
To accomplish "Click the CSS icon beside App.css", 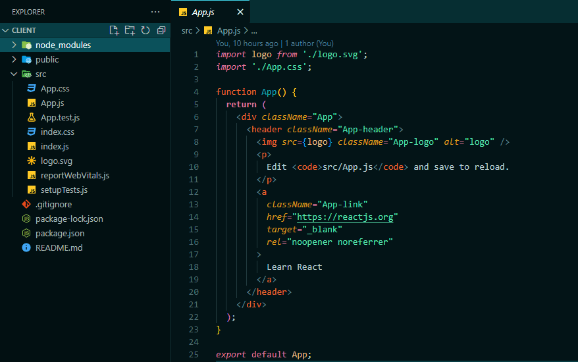I will click(32, 88).
